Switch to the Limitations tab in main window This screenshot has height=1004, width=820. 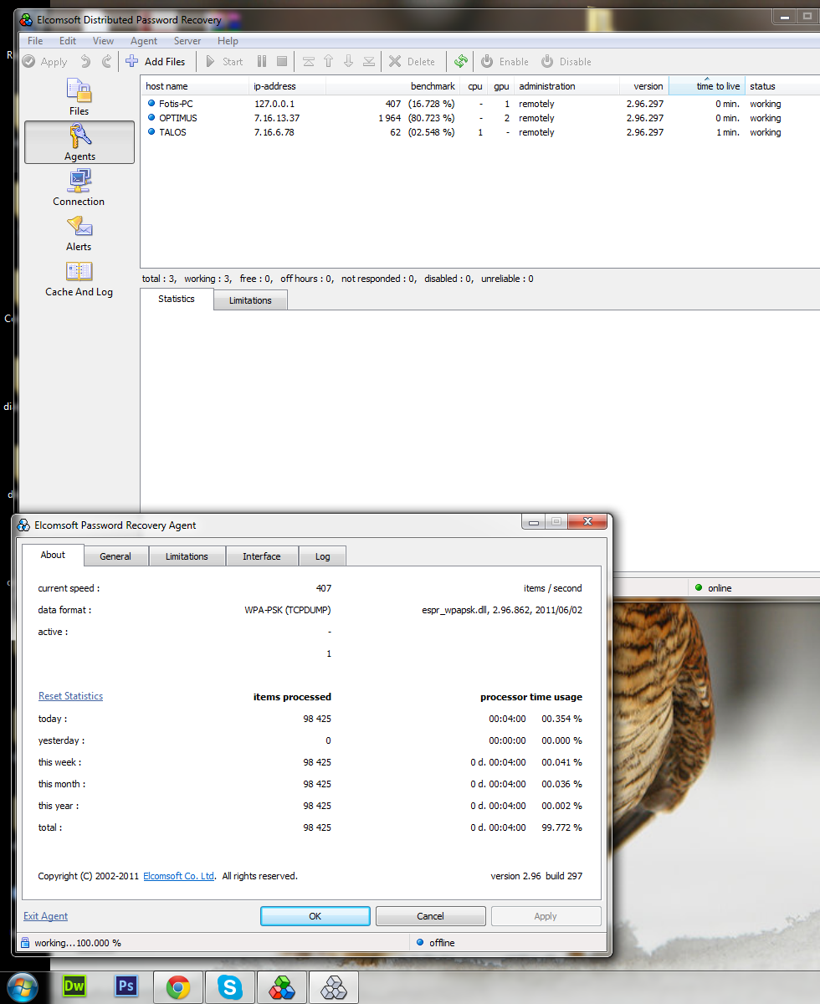pos(250,300)
